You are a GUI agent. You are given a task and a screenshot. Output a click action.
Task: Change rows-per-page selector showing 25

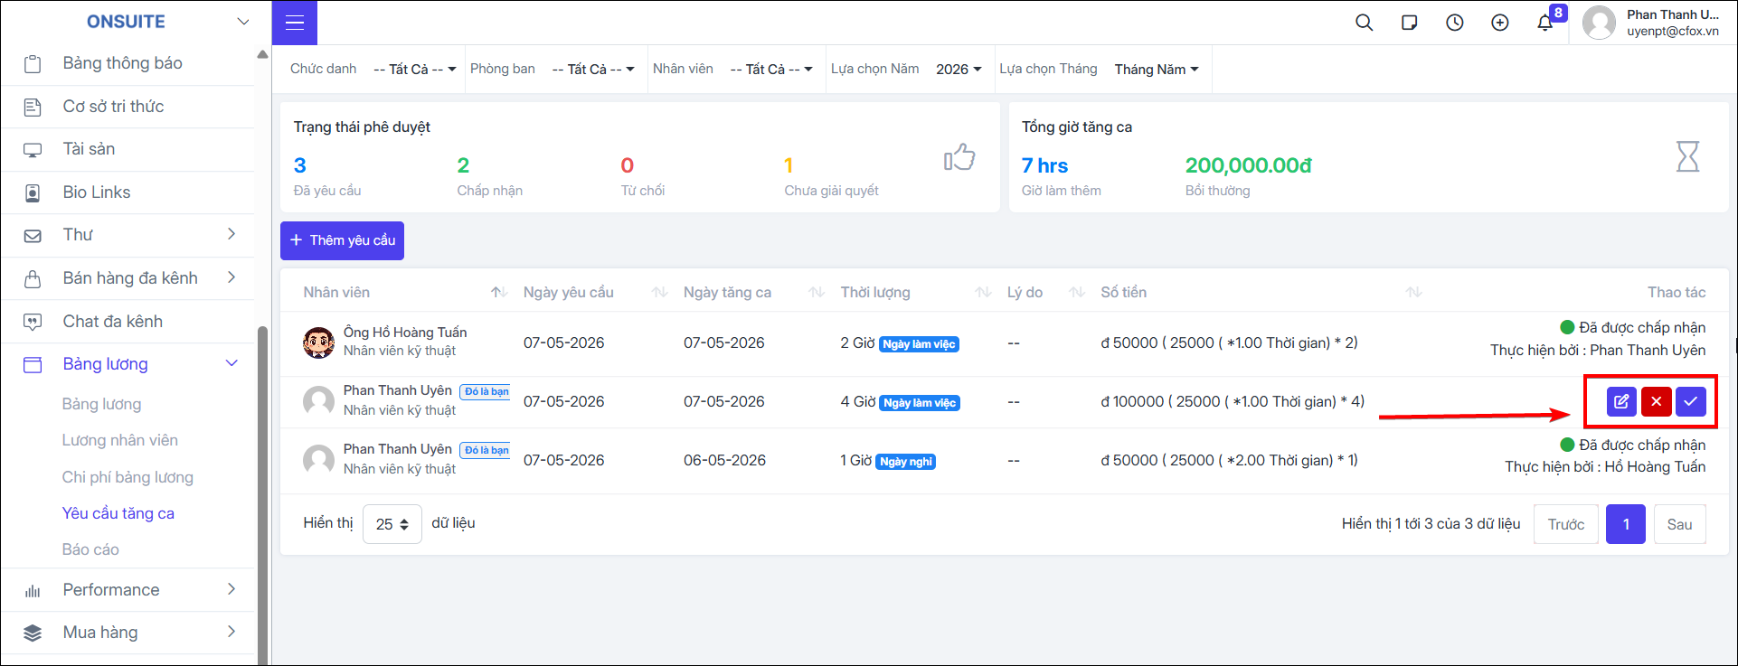point(392,524)
